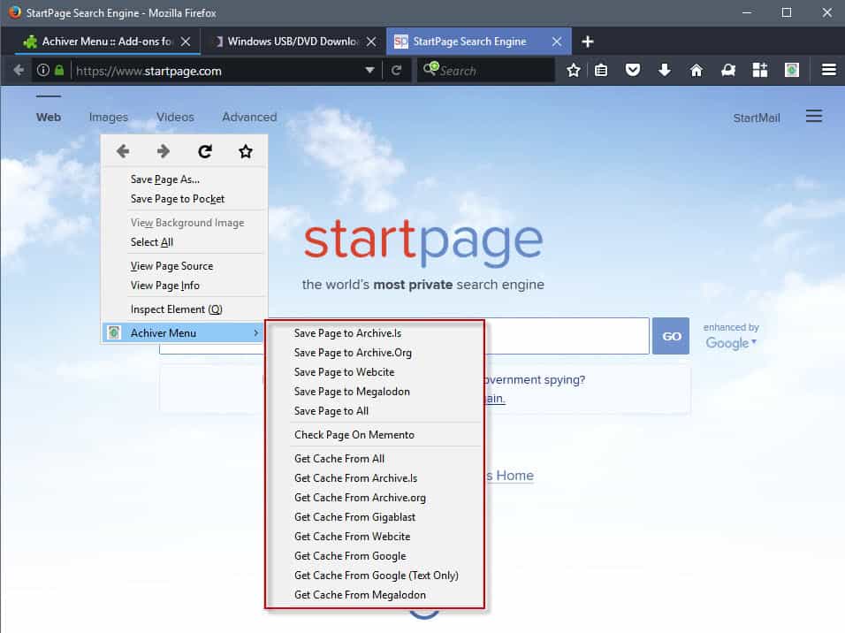Click the URL address bar field

(x=219, y=71)
